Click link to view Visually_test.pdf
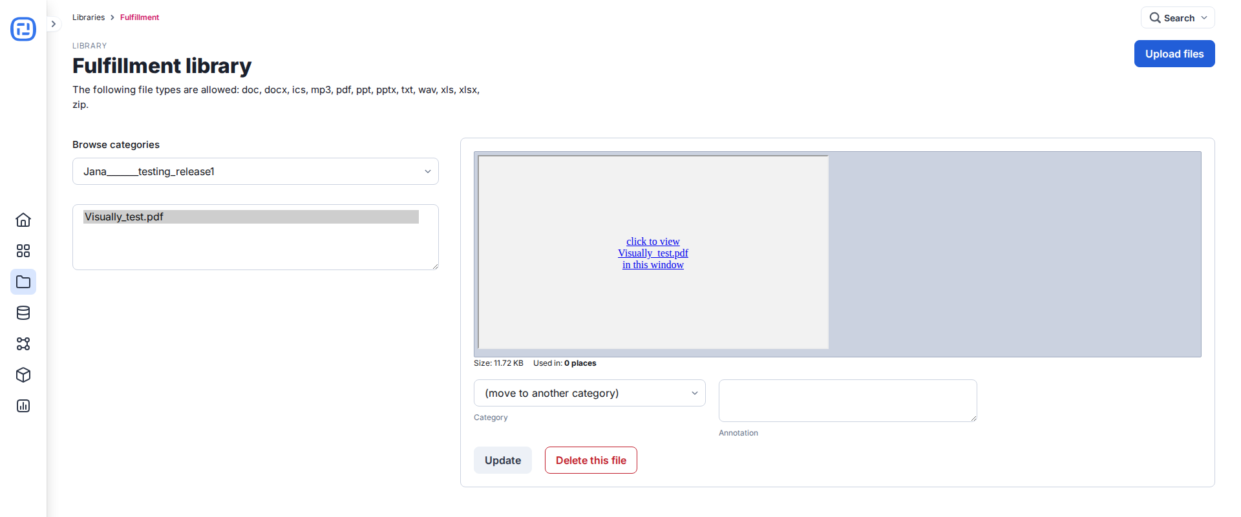1241x517 pixels. pos(653,253)
